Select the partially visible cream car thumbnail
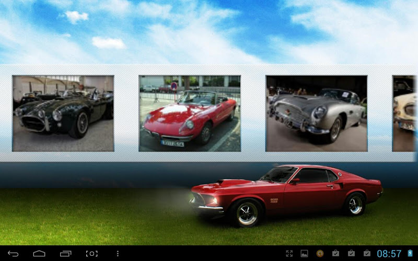Image resolution: width=418 pixels, height=261 pixels. (x=404, y=113)
